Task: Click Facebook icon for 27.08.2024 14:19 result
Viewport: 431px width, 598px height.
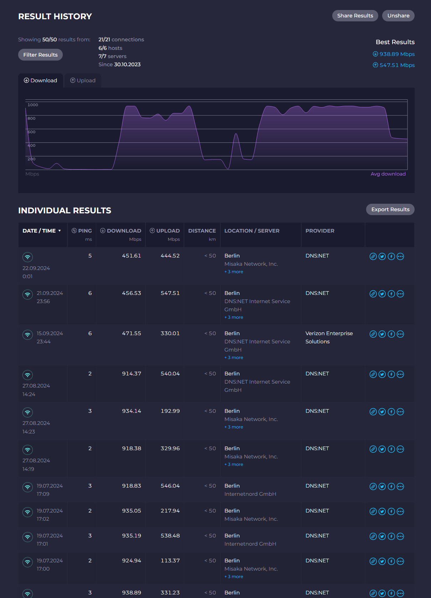Action: coord(391,449)
